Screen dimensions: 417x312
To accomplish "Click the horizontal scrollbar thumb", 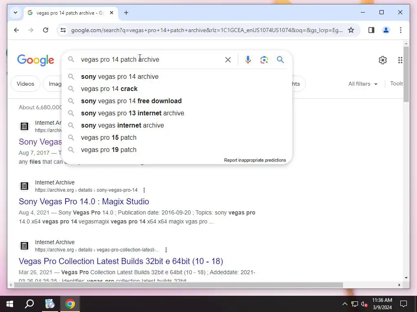I will (178, 285).
